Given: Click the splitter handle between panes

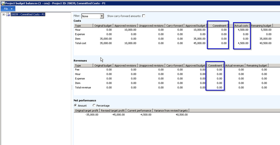Looking at the screenshot, I should [x=72, y=87].
